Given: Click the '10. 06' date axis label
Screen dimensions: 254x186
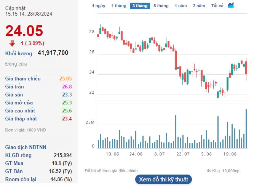Looking at the screenshot, I should [x=112, y=154].
